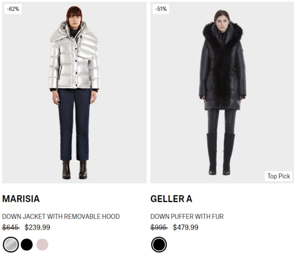
Task: Click the MARISIA product title
Action: (21, 199)
